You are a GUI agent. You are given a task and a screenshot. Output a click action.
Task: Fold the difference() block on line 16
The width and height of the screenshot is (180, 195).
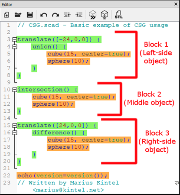click(15, 133)
